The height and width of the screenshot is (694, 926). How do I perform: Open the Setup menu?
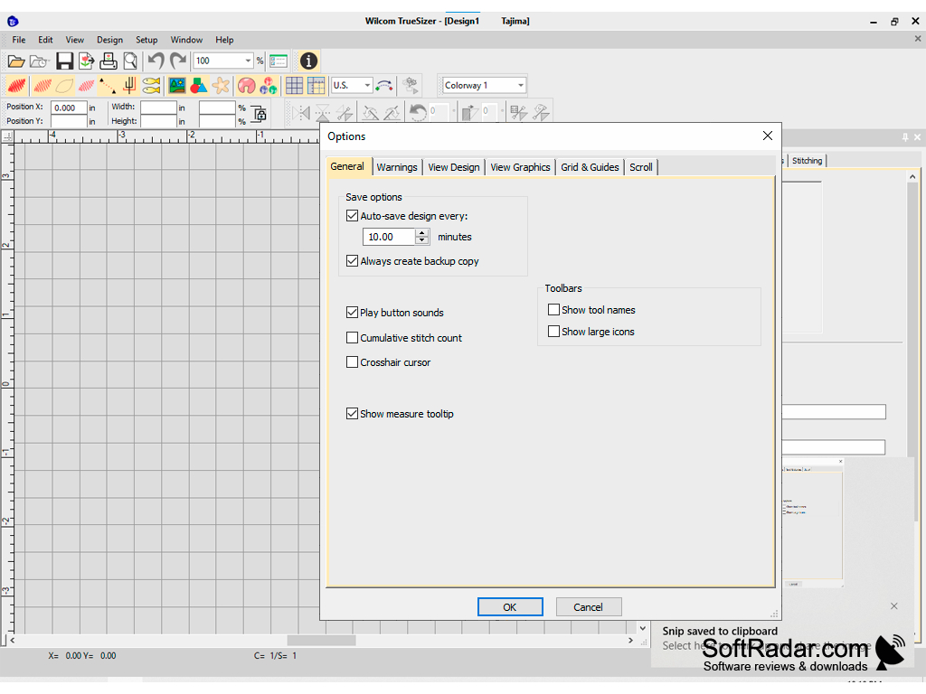click(x=146, y=40)
